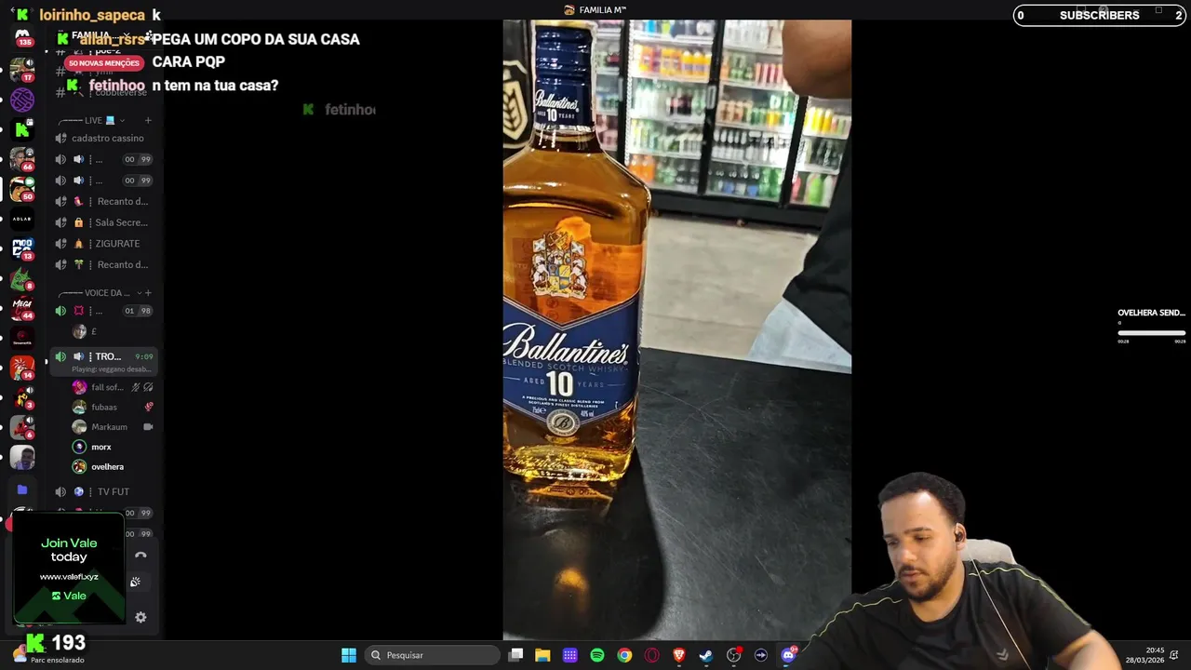Open File Explorer from taskbar
This screenshot has width=1191, height=670.
coord(542,655)
